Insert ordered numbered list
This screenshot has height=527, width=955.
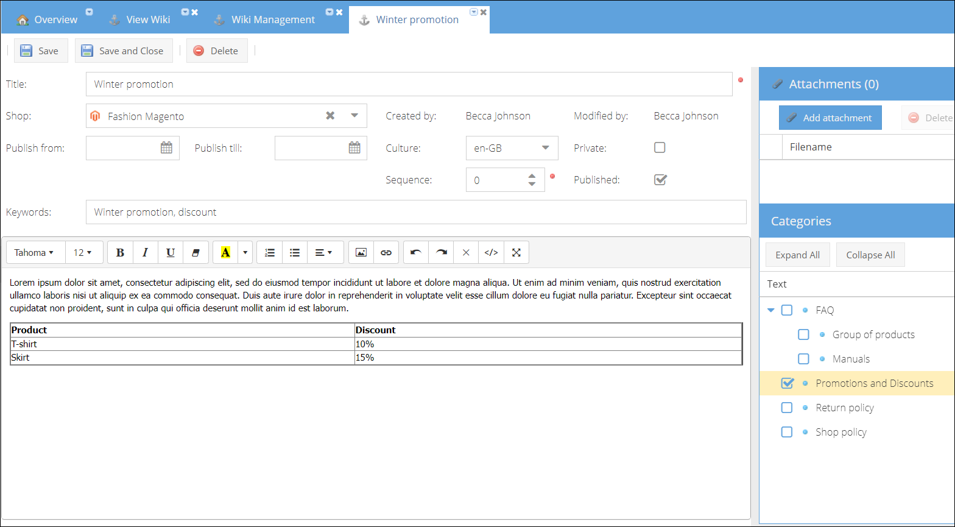(270, 252)
